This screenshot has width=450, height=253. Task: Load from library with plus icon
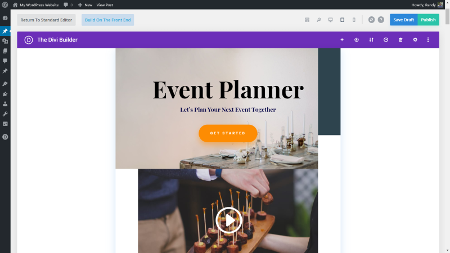click(342, 40)
